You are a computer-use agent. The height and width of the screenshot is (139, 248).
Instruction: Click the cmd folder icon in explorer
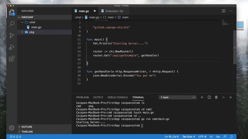(26, 22)
